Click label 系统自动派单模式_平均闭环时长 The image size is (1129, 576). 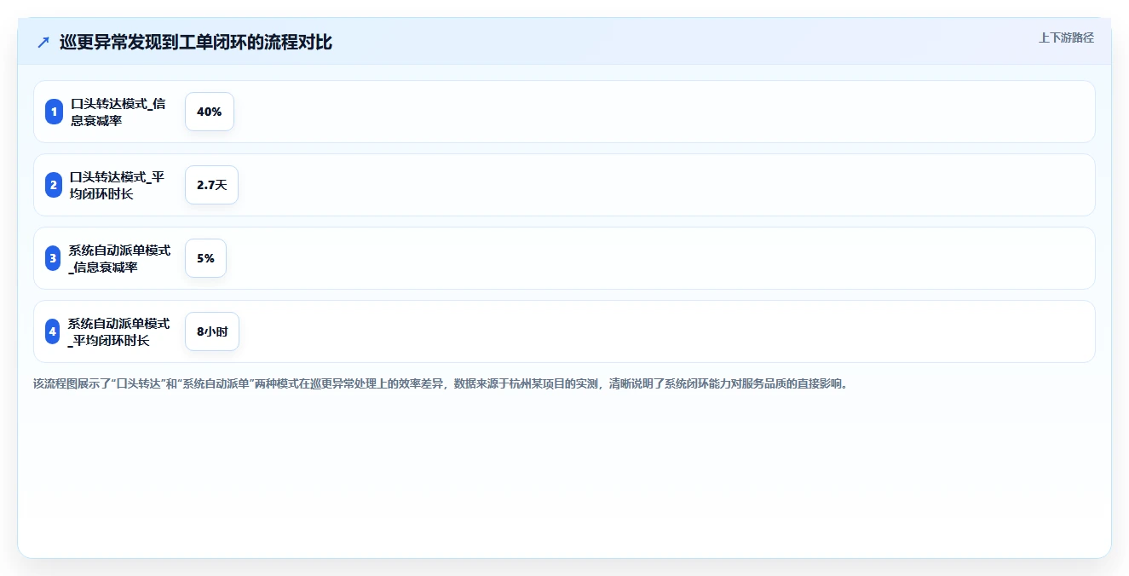(119, 331)
